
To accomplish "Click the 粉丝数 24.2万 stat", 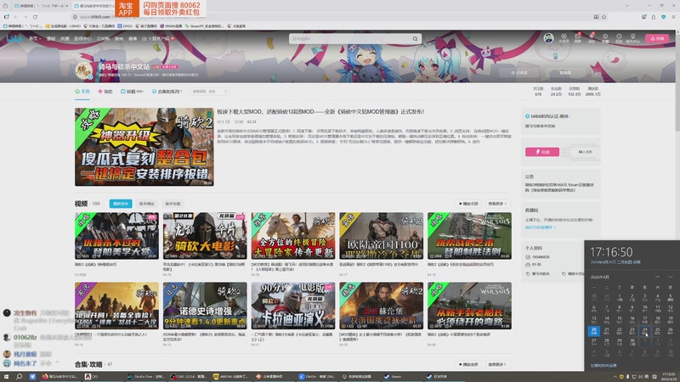I will point(556,92).
